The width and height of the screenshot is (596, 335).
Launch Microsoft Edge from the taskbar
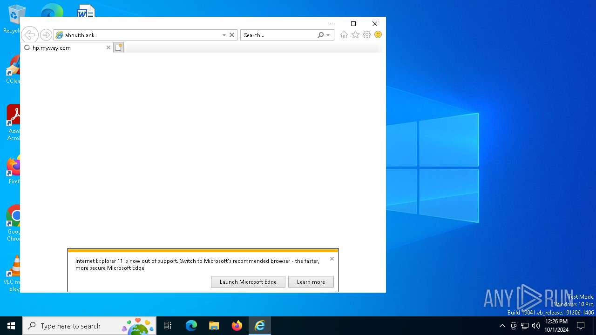(191, 326)
